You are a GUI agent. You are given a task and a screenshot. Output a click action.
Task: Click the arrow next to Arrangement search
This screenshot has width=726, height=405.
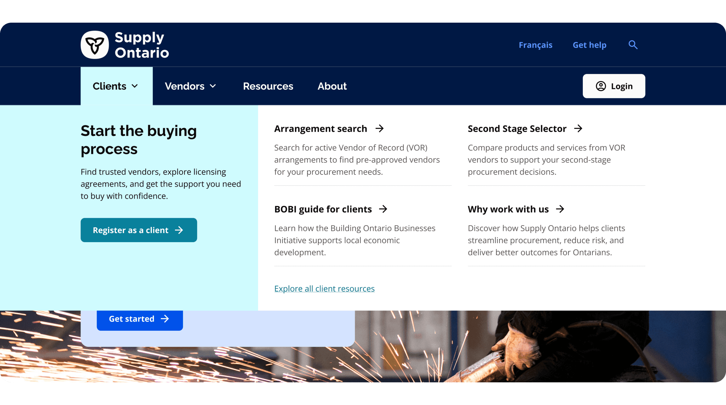pos(379,129)
